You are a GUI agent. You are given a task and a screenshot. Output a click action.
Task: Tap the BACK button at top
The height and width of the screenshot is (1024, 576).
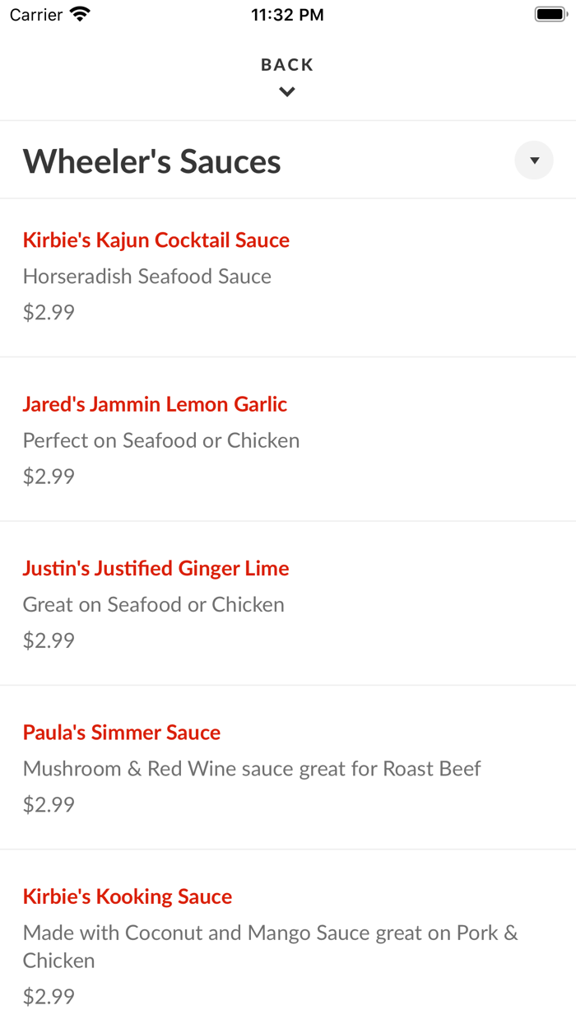(x=287, y=65)
